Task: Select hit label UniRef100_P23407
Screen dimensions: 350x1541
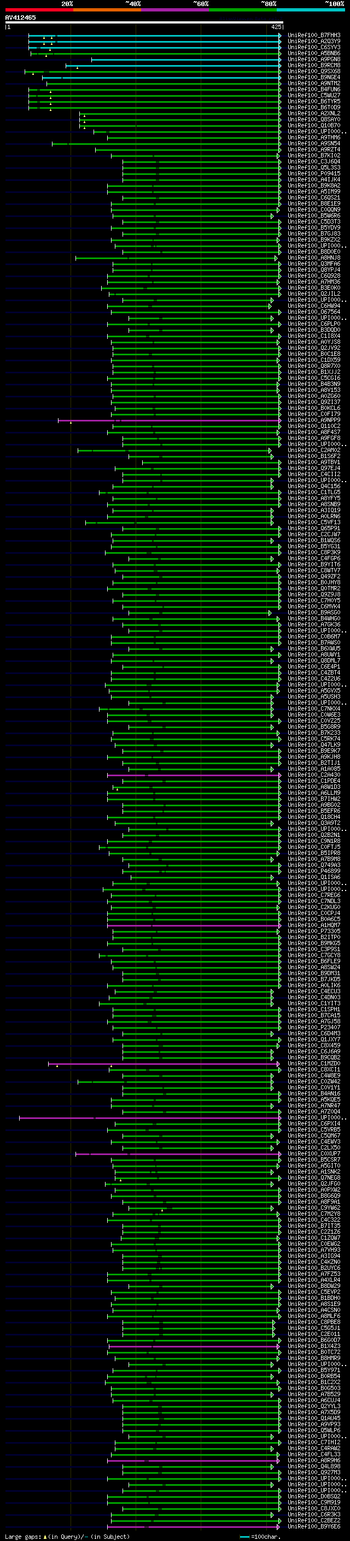Action: (314, 1028)
